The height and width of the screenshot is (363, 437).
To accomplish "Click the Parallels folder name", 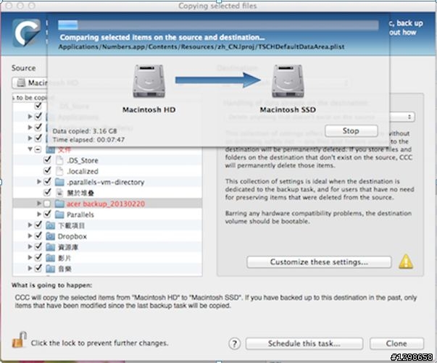I will pyautogui.click(x=80, y=214).
